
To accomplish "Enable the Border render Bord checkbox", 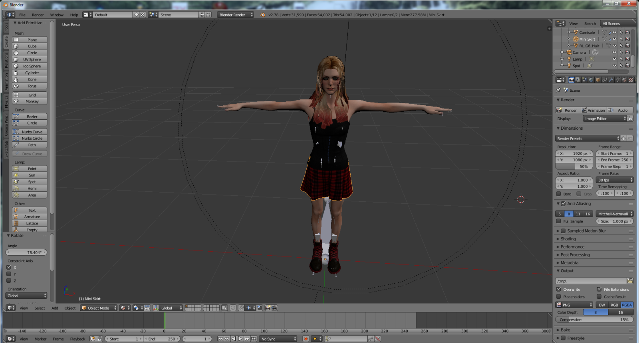I will pos(559,194).
